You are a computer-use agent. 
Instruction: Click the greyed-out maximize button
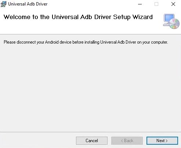click(x=156, y=4)
